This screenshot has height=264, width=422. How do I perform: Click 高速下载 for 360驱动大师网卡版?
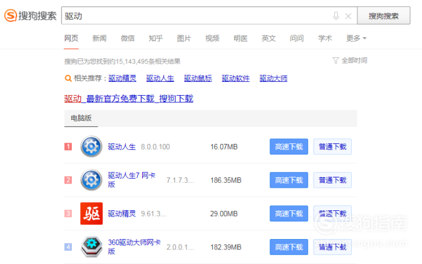289,247
